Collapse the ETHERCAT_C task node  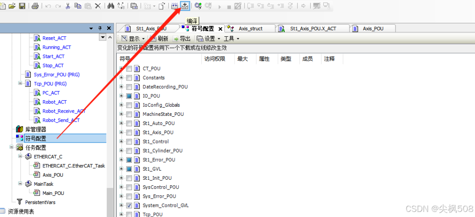20,156
